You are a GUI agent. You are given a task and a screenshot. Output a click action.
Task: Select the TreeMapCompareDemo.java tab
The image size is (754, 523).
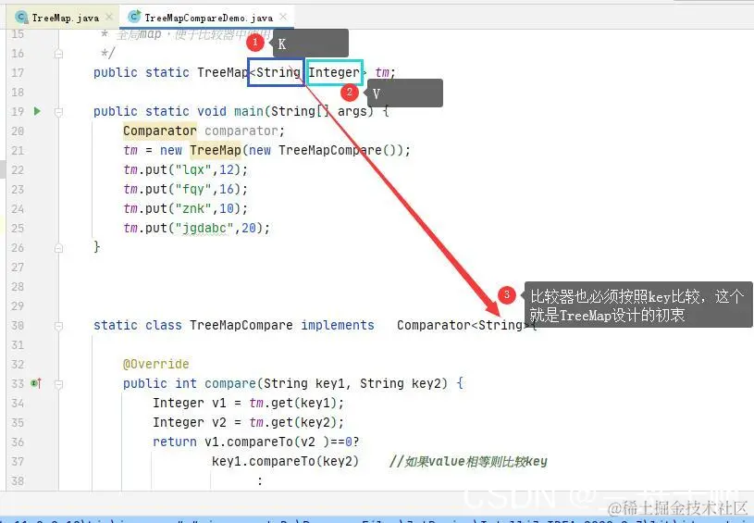(x=208, y=18)
